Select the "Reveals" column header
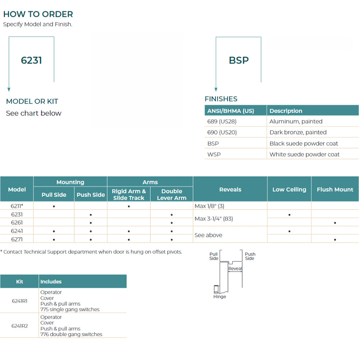The width and height of the screenshot is (359, 359). pyautogui.click(x=230, y=190)
